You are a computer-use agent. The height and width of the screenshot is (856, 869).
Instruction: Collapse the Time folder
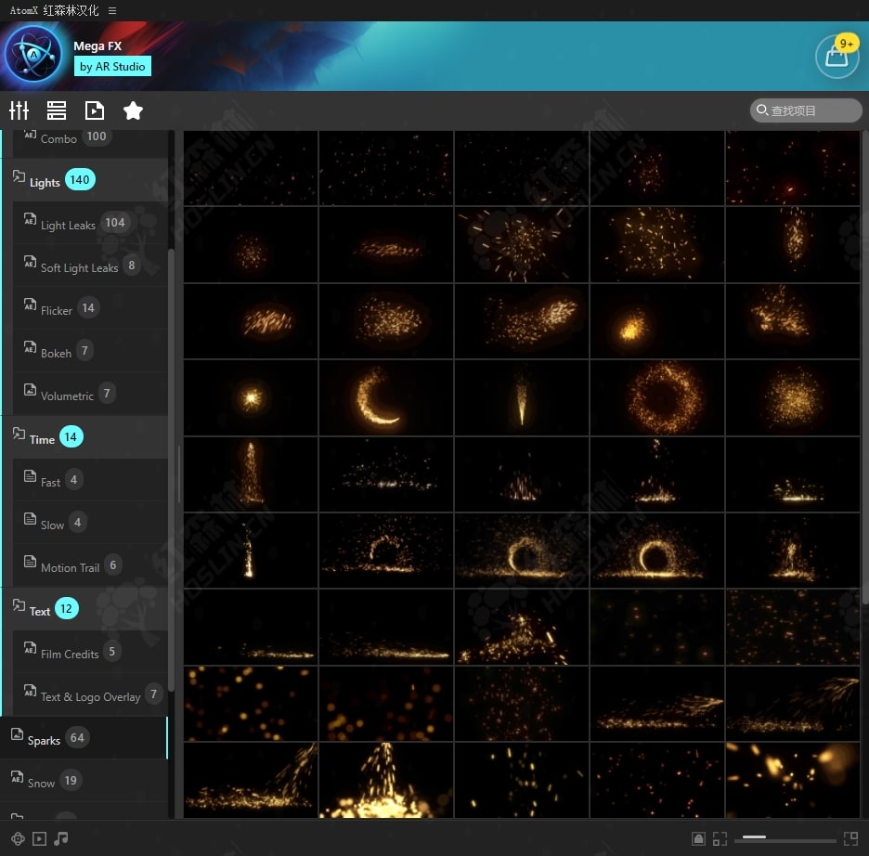click(x=85, y=437)
